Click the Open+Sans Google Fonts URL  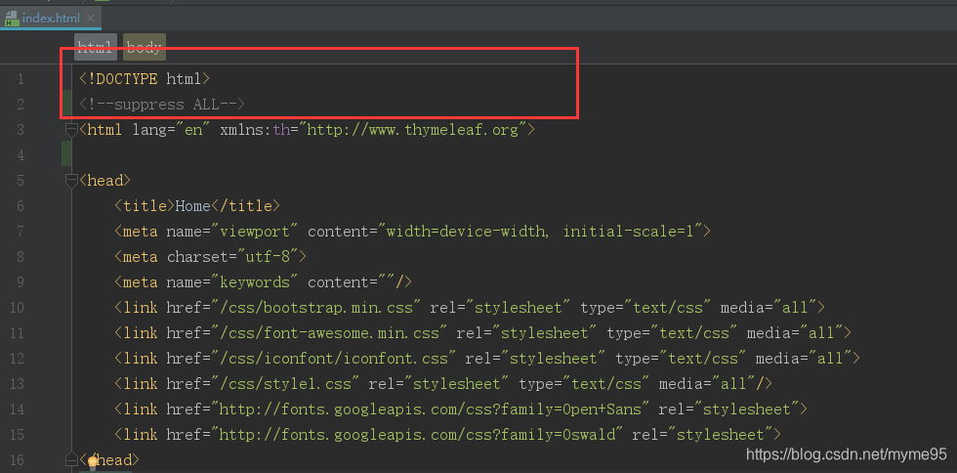click(x=431, y=408)
